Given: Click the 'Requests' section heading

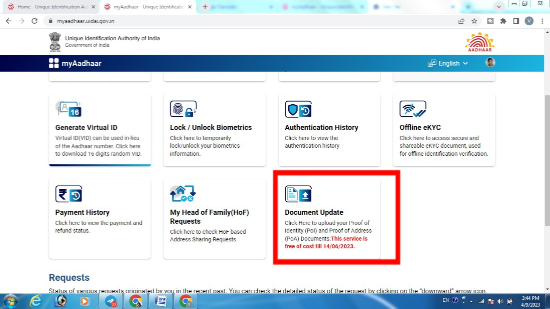Looking at the screenshot, I should [69, 278].
